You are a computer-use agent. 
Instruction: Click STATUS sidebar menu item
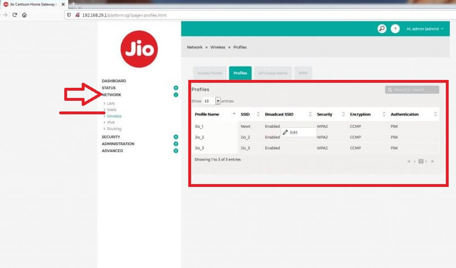(x=108, y=88)
